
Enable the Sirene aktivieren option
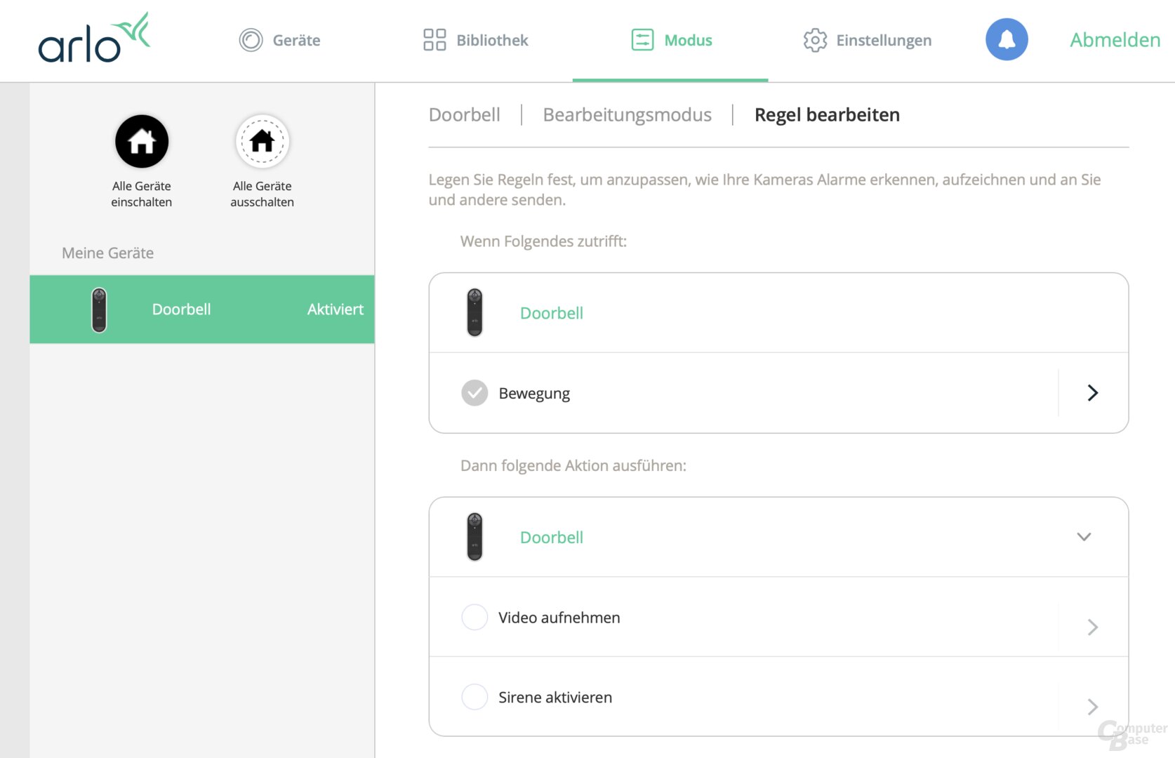click(x=474, y=697)
